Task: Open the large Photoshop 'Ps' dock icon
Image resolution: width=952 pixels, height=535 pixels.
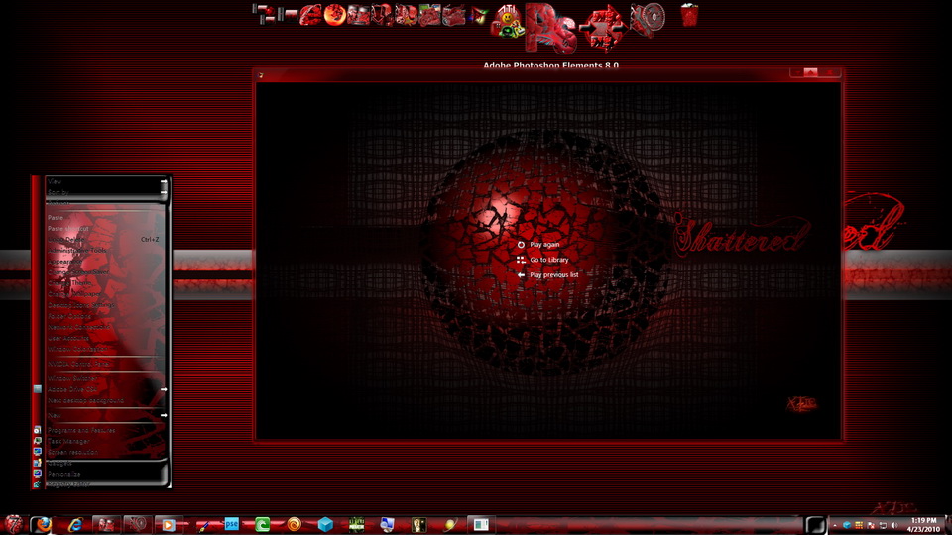Action: coord(550,24)
